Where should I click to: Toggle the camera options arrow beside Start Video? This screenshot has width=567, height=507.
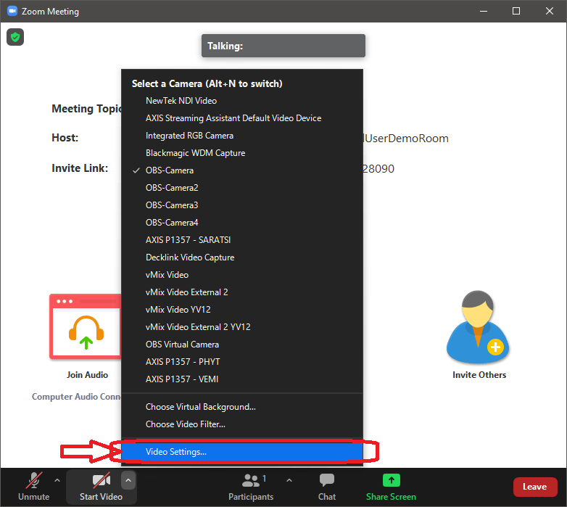(128, 481)
